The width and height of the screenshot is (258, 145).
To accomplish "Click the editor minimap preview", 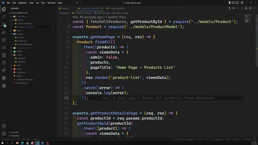I will coord(250,19).
